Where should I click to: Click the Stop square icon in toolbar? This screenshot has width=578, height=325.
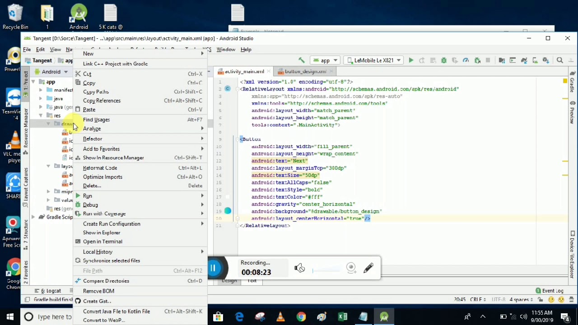(488, 60)
